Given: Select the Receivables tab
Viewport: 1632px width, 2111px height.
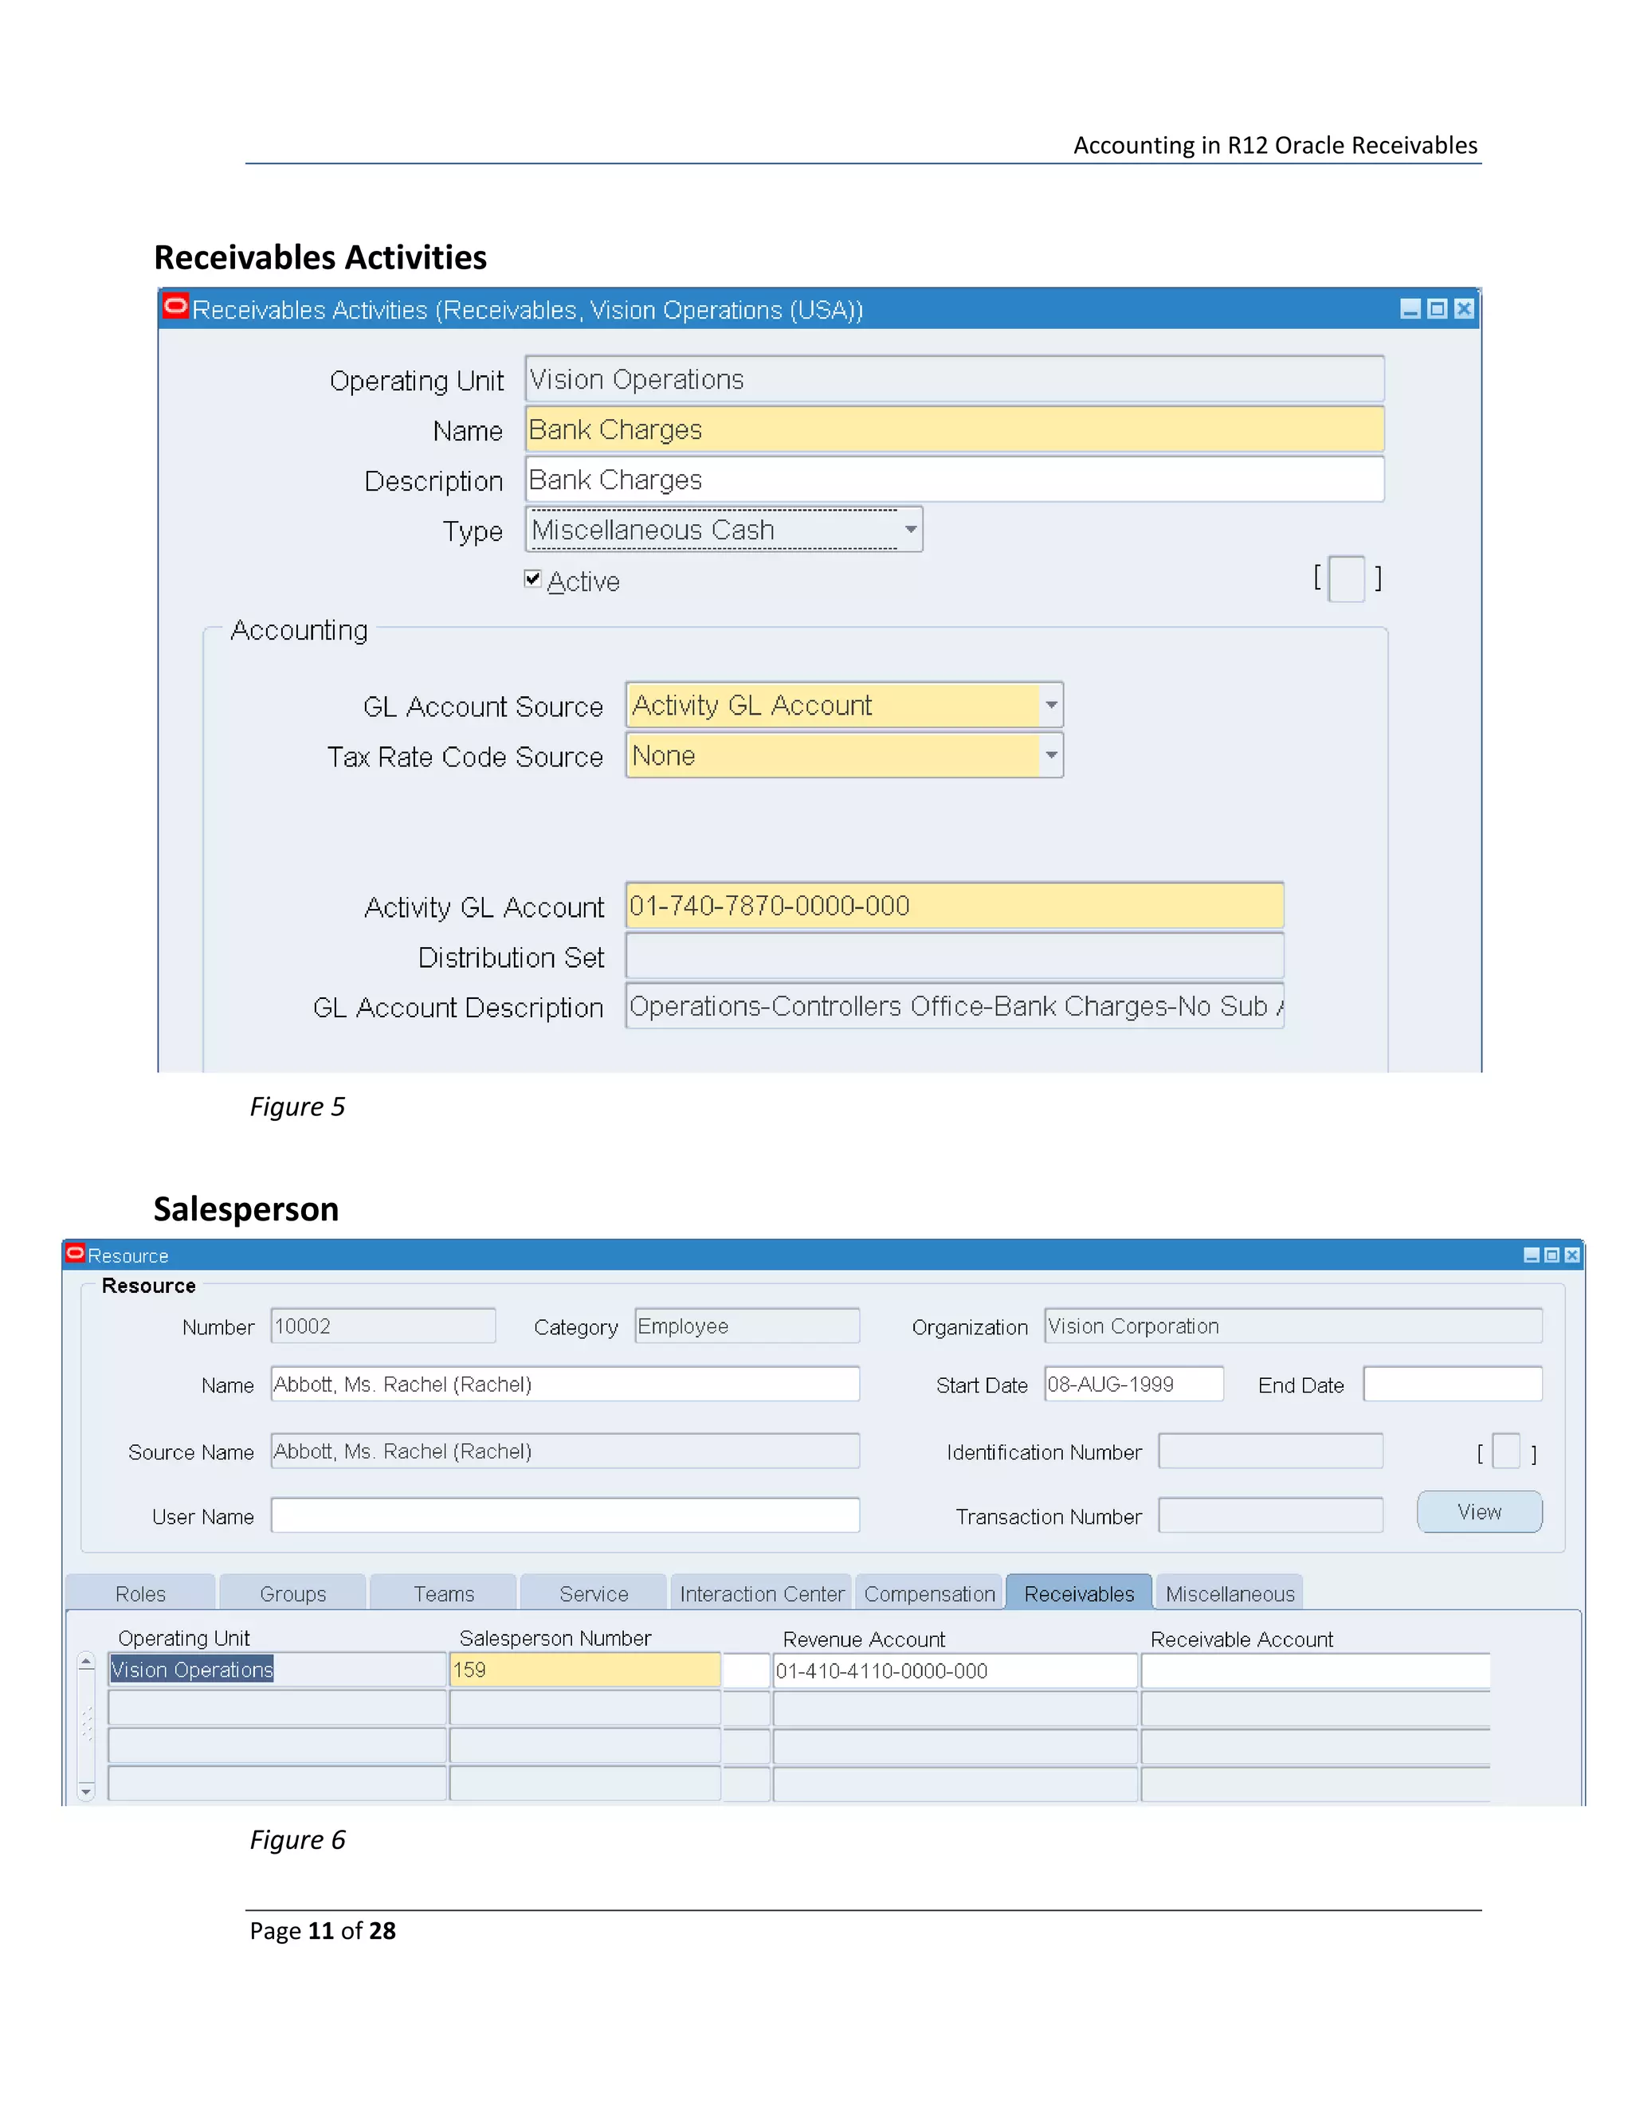Looking at the screenshot, I should (1079, 1593).
